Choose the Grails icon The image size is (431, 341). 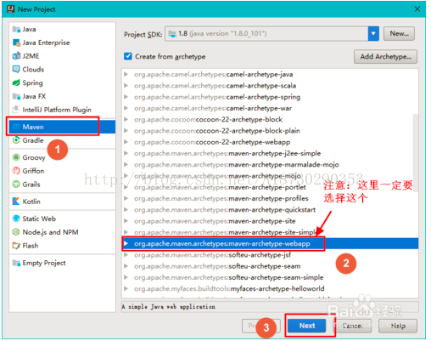[16, 185]
